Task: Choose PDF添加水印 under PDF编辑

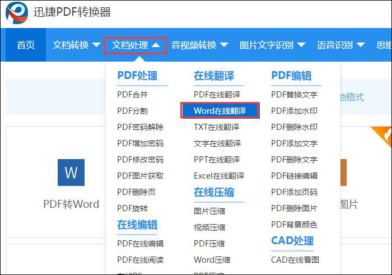Action: [294, 111]
